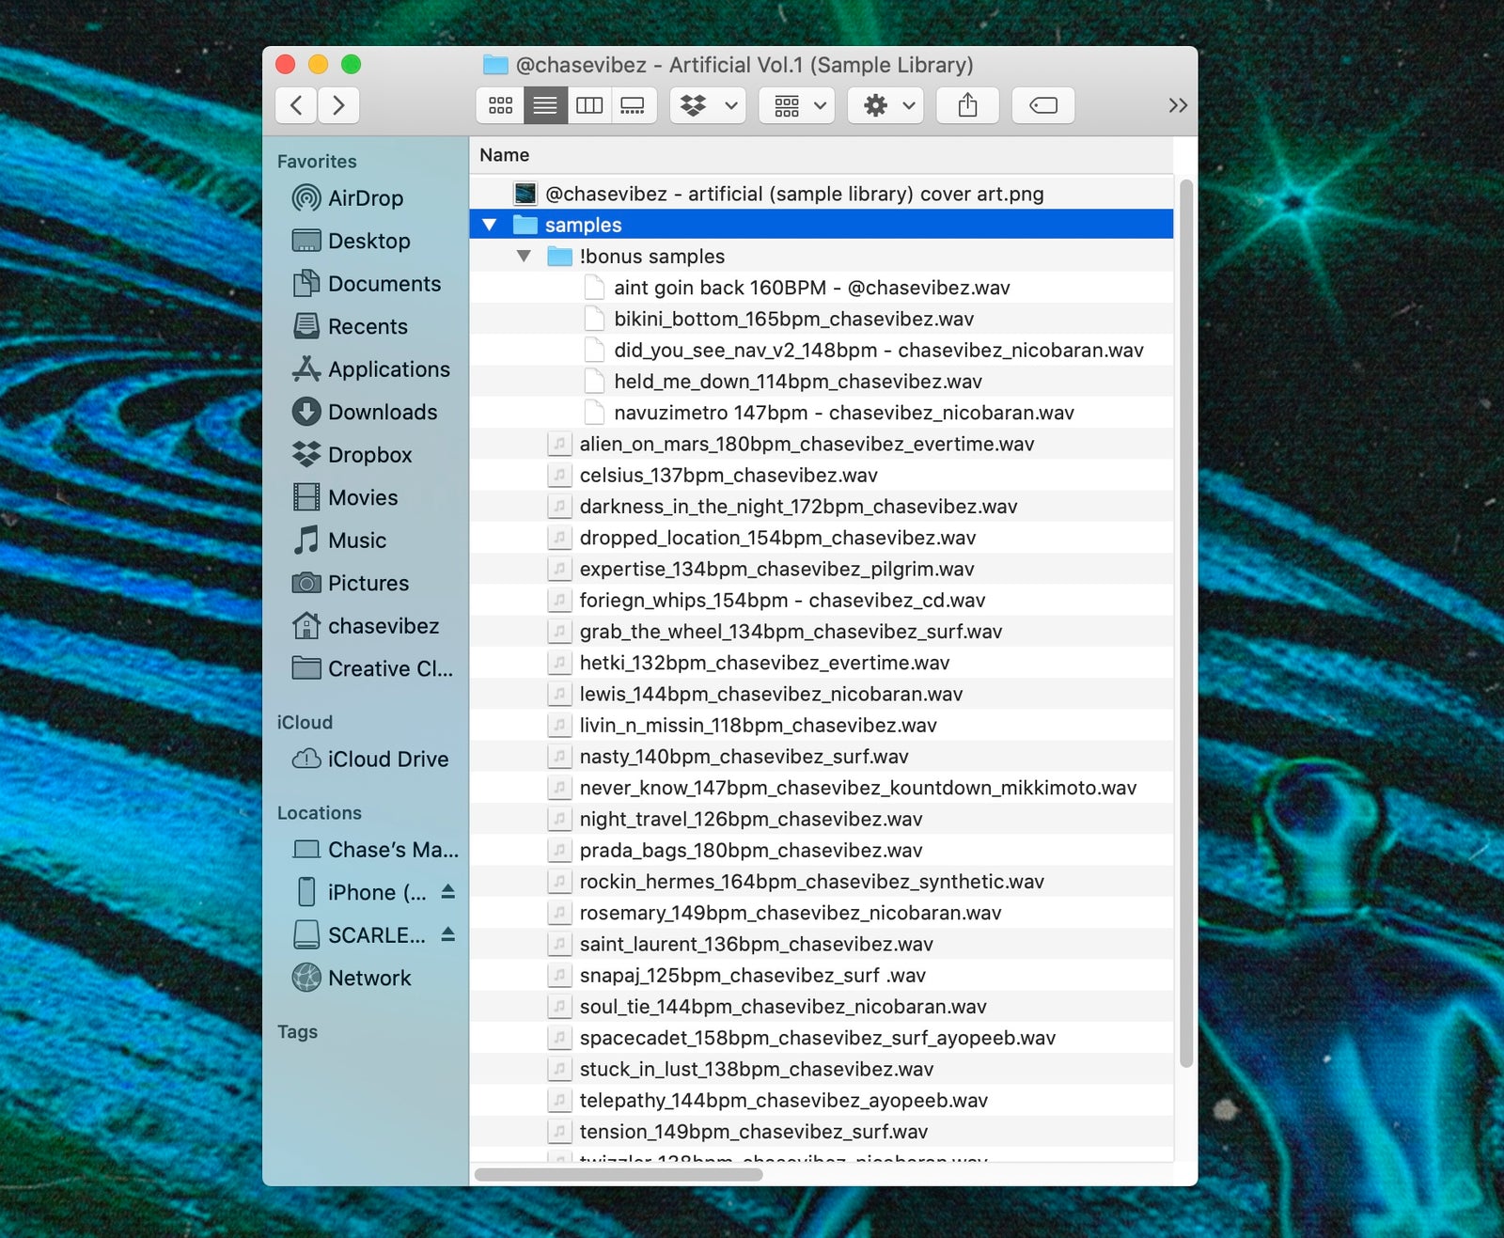Sort by the Name column header
The image size is (1504, 1238).
[x=821, y=155]
